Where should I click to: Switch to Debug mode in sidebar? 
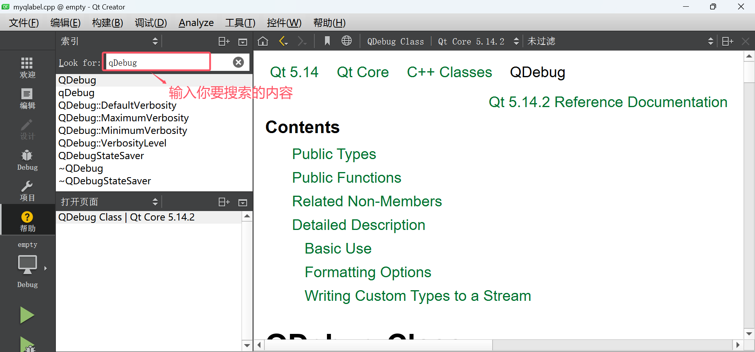pyautogui.click(x=27, y=160)
